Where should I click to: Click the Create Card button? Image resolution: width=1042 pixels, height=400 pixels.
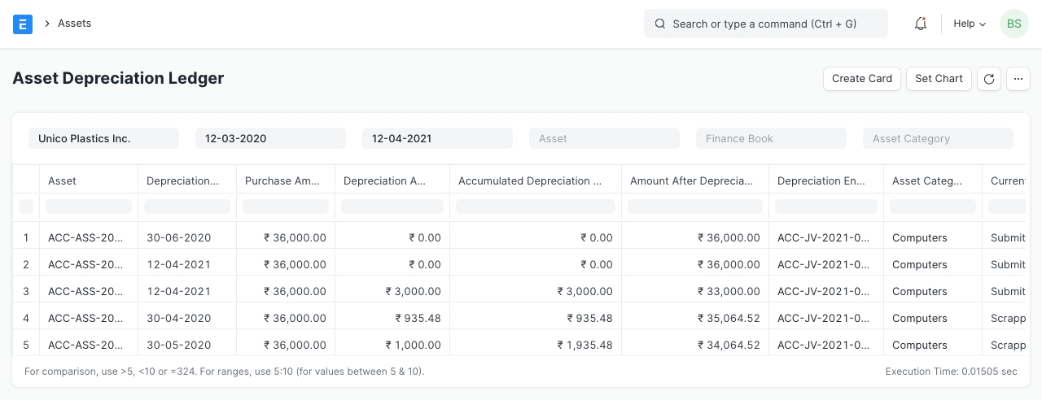pyautogui.click(x=862, y=79)
